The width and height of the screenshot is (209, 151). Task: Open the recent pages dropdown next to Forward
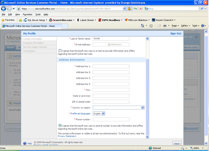click(x=14, y=9)
